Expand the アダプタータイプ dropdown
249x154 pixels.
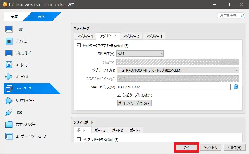[178, 70]
